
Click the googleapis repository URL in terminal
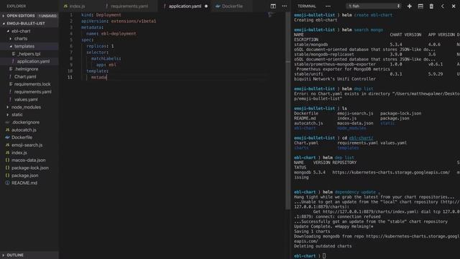coord(391,173)
